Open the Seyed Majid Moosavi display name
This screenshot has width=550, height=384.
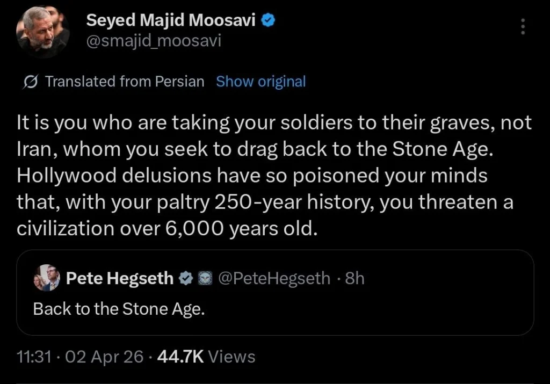172,21
